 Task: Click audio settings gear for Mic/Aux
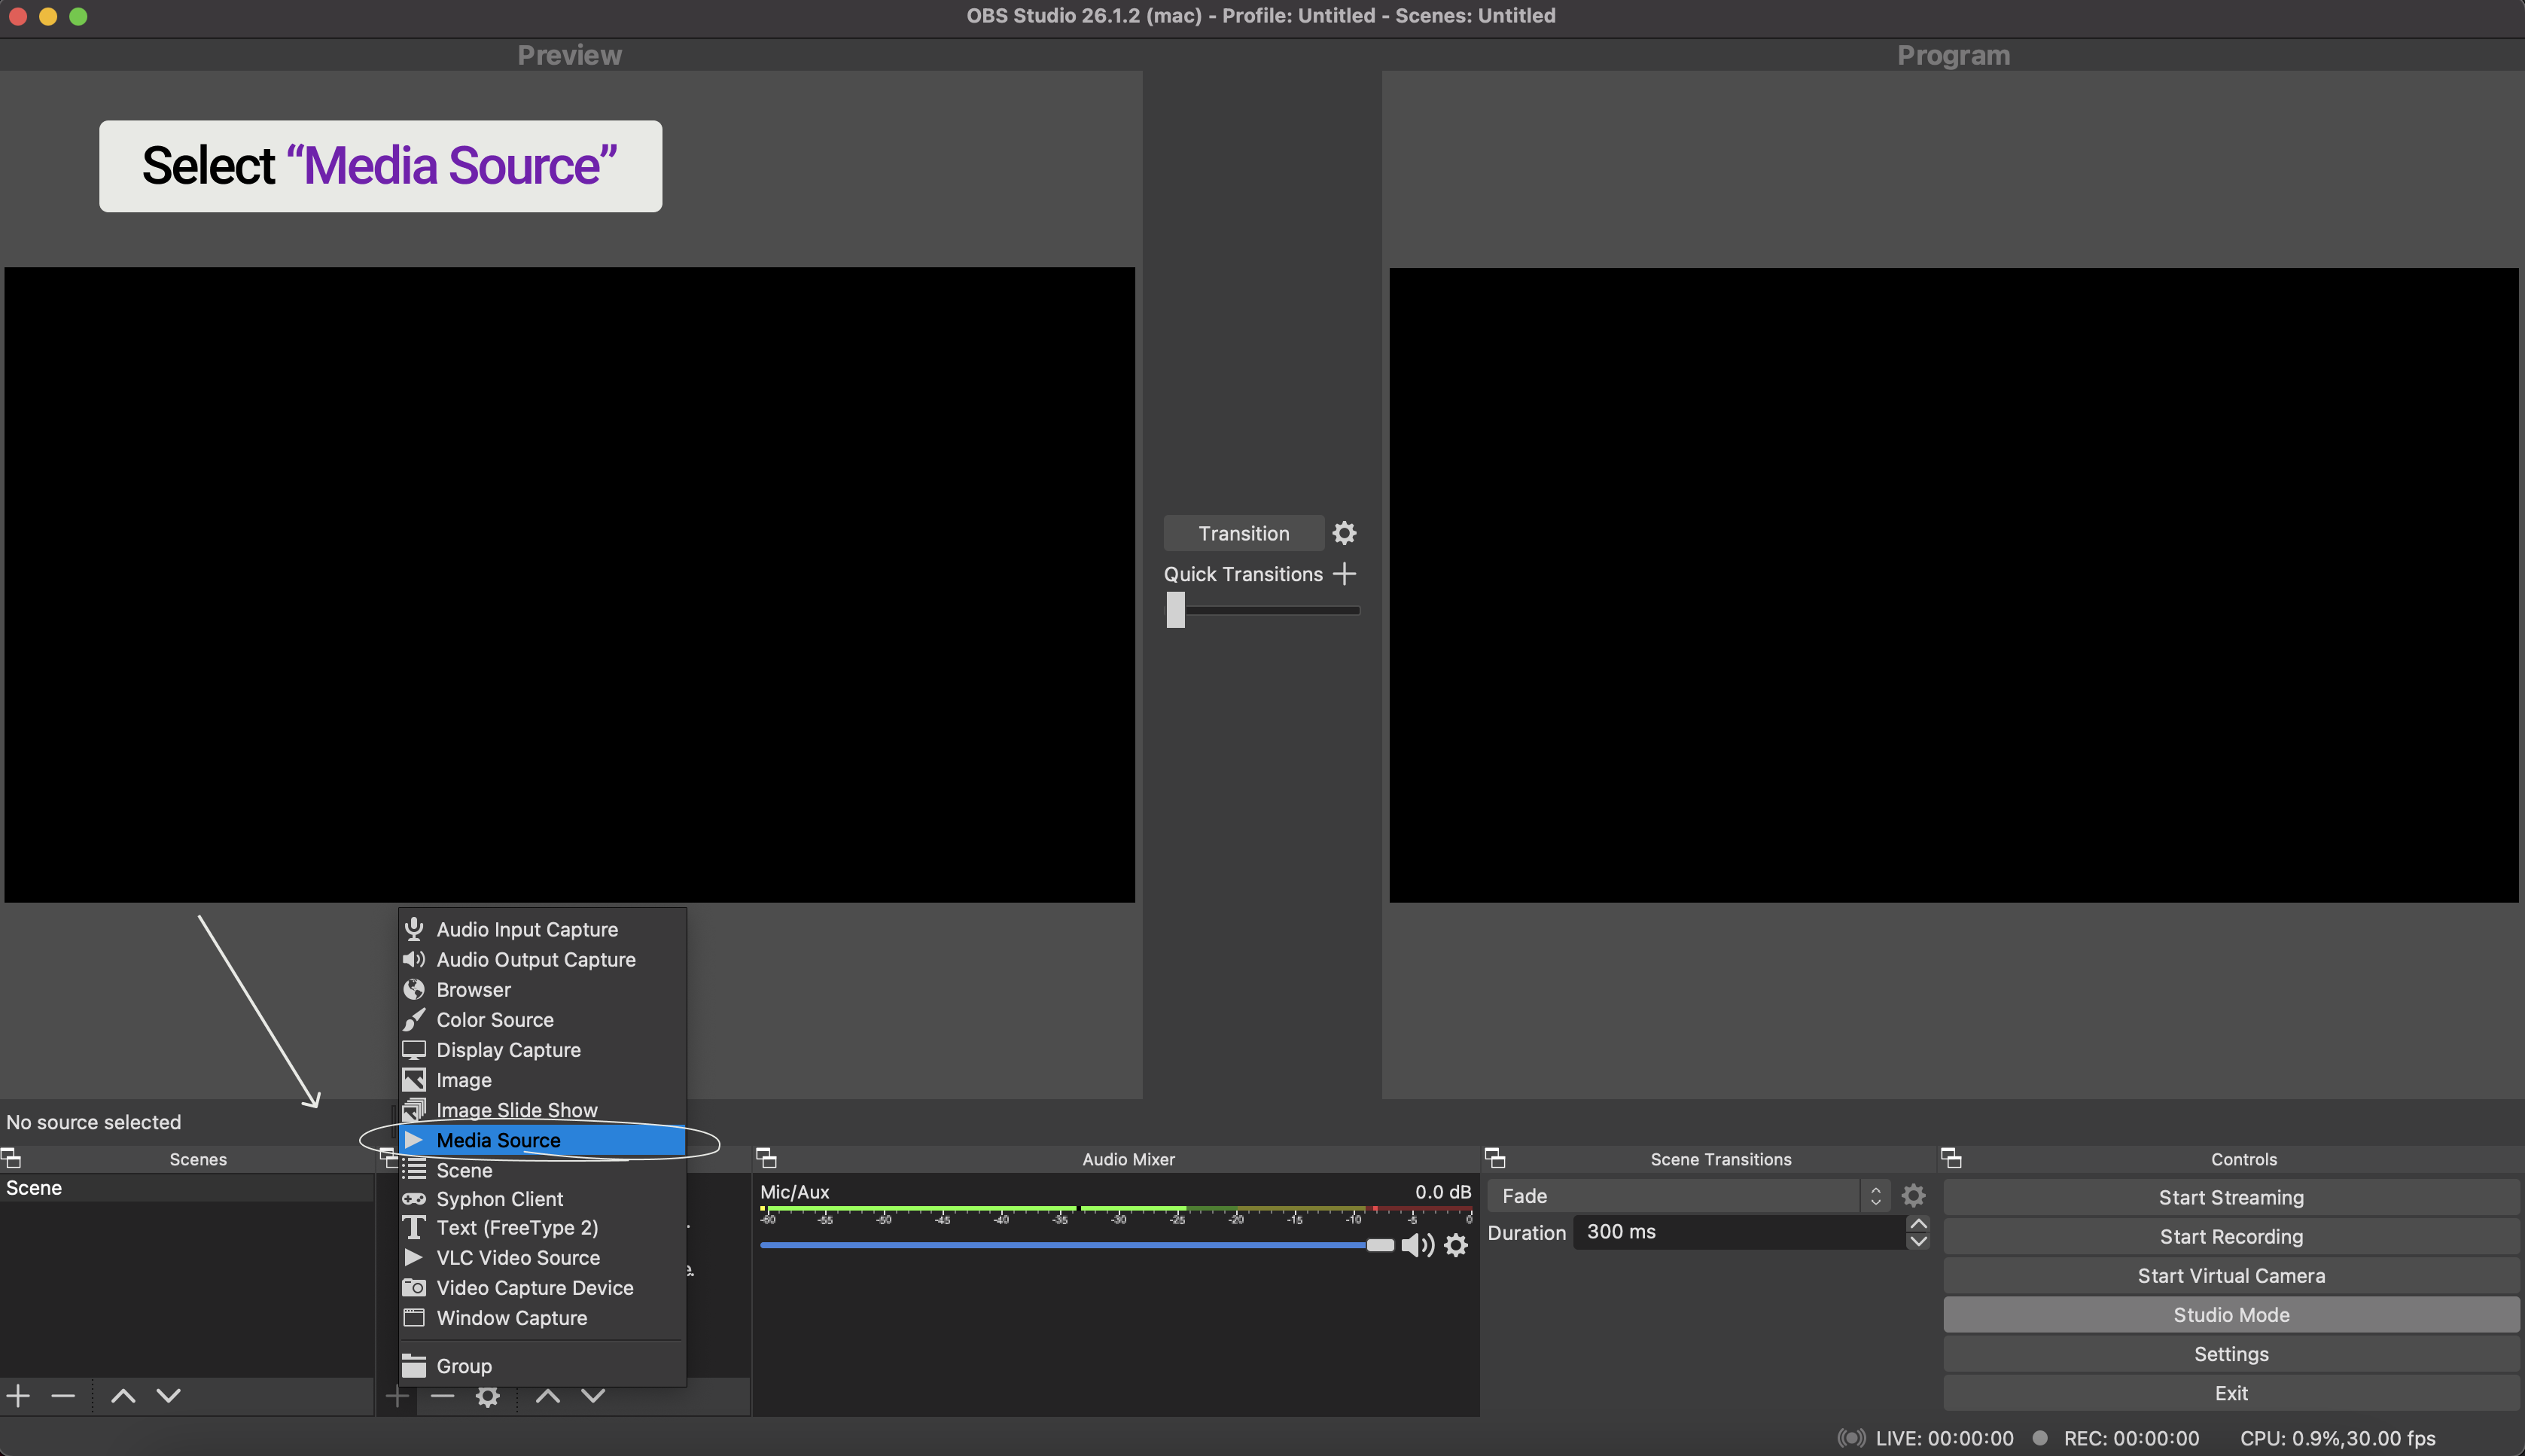coord(1457,1243)
